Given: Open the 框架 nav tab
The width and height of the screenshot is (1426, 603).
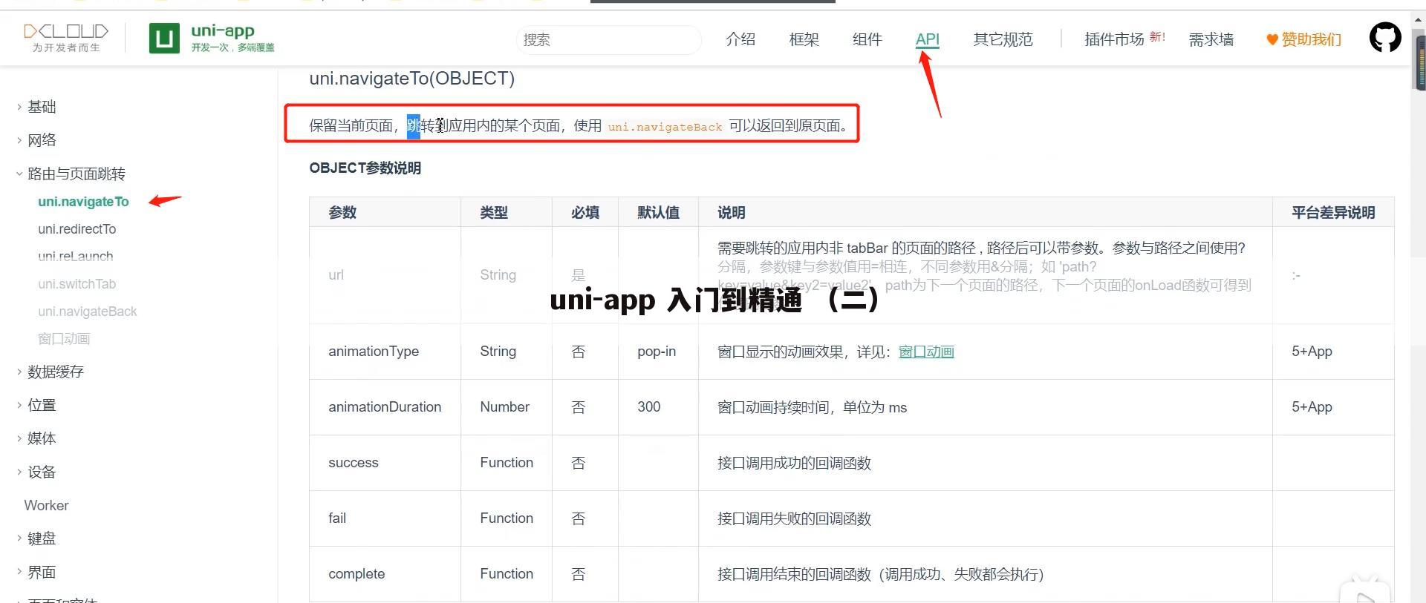Looking at the screenshot, I should click(804, 39).
